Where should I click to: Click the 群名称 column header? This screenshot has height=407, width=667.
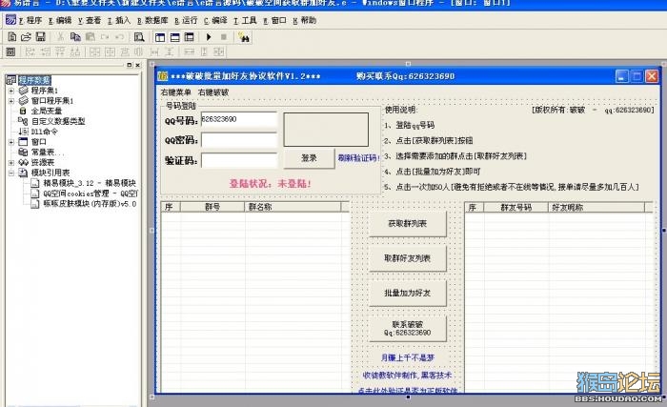(293, 207)
